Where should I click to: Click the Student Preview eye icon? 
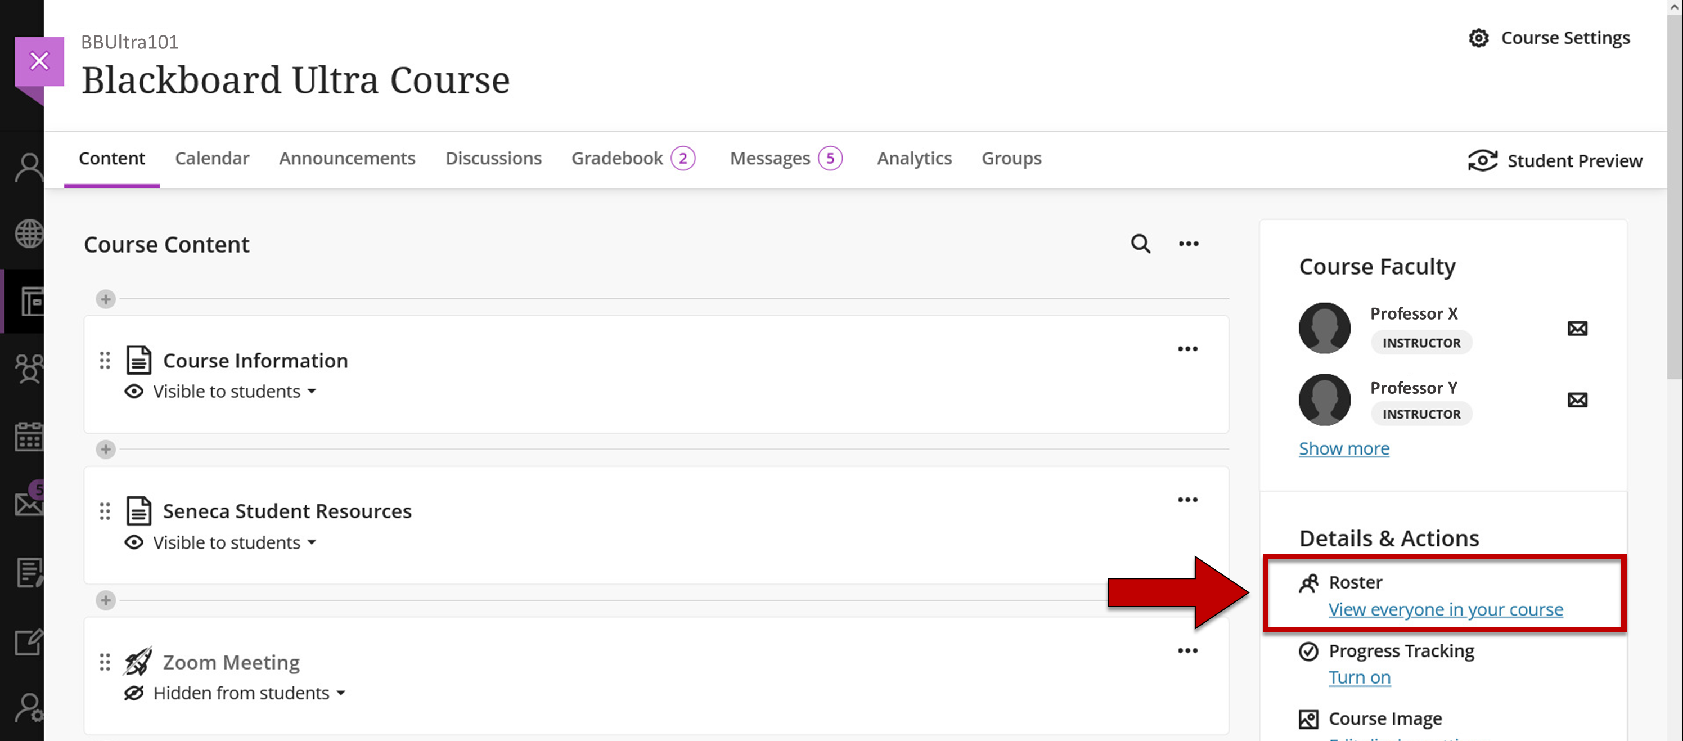[1482, 160]
